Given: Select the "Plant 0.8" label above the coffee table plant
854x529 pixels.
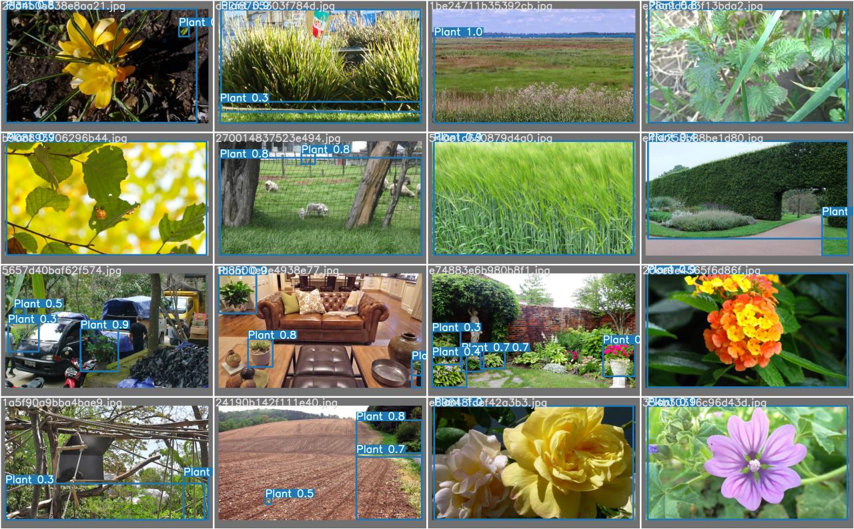Looking at the screenshot, I should 272,335.
